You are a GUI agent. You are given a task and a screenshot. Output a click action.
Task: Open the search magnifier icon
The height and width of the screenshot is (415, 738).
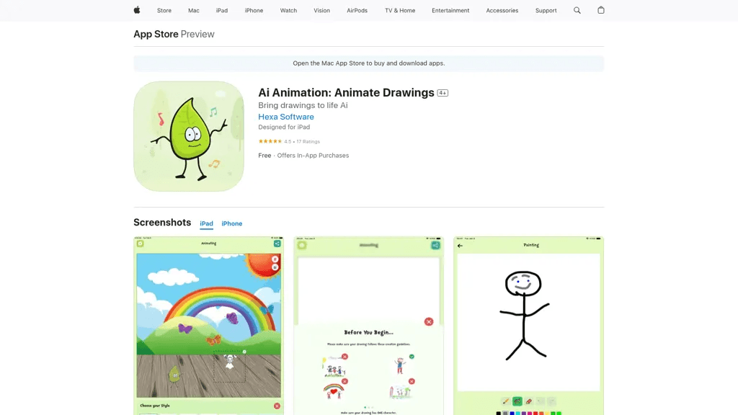point(577,10)
